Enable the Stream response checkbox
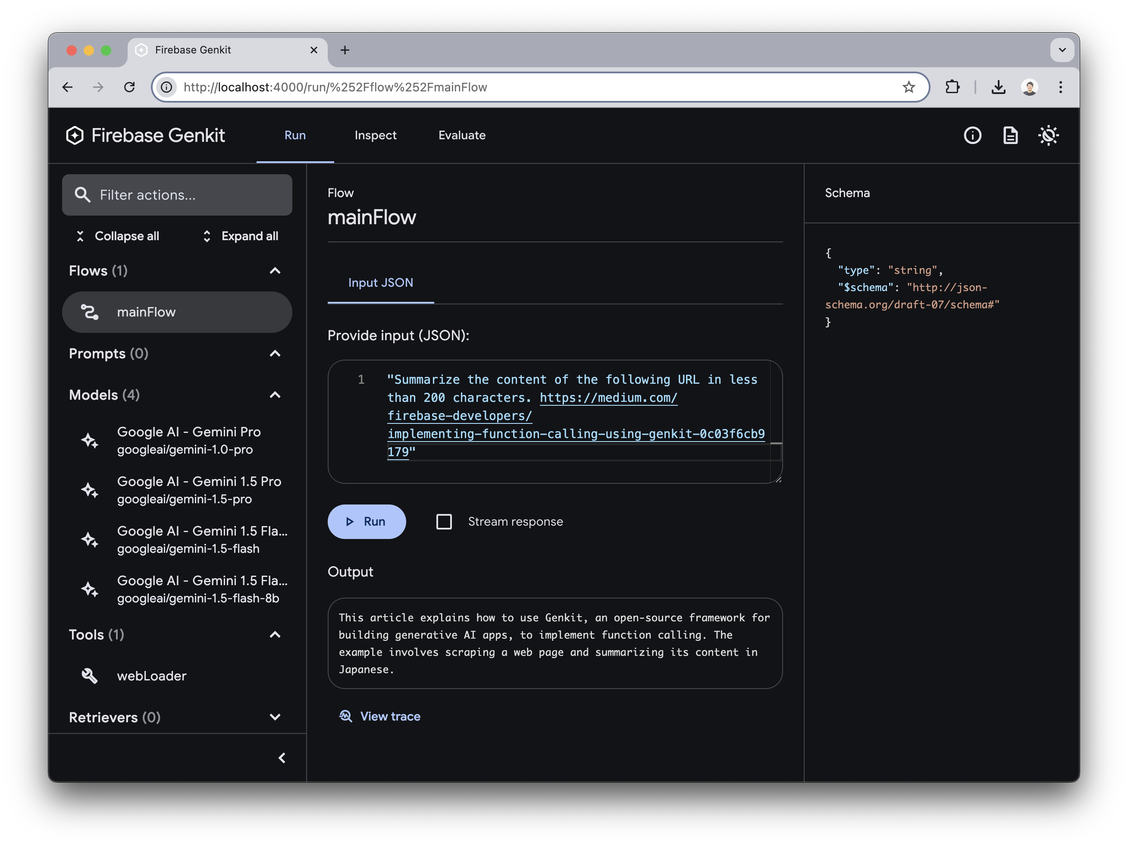Viewport: 1128px width, 846px height. click(x=444, y=521)
